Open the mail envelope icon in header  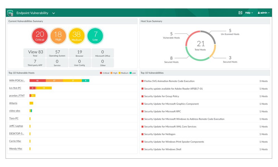pyautogui.click(x=240, y=13)
